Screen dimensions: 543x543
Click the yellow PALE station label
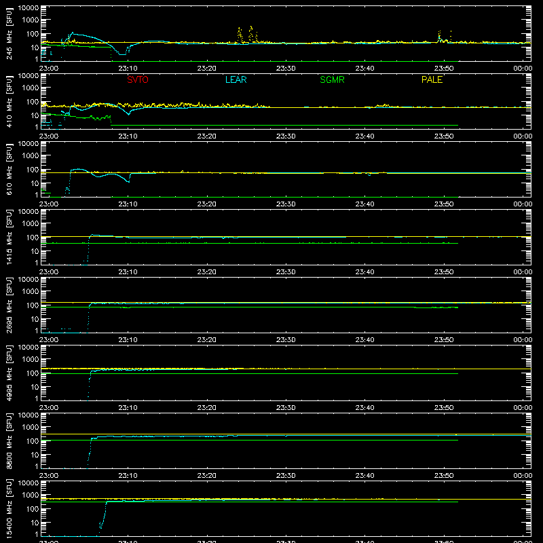432,79
